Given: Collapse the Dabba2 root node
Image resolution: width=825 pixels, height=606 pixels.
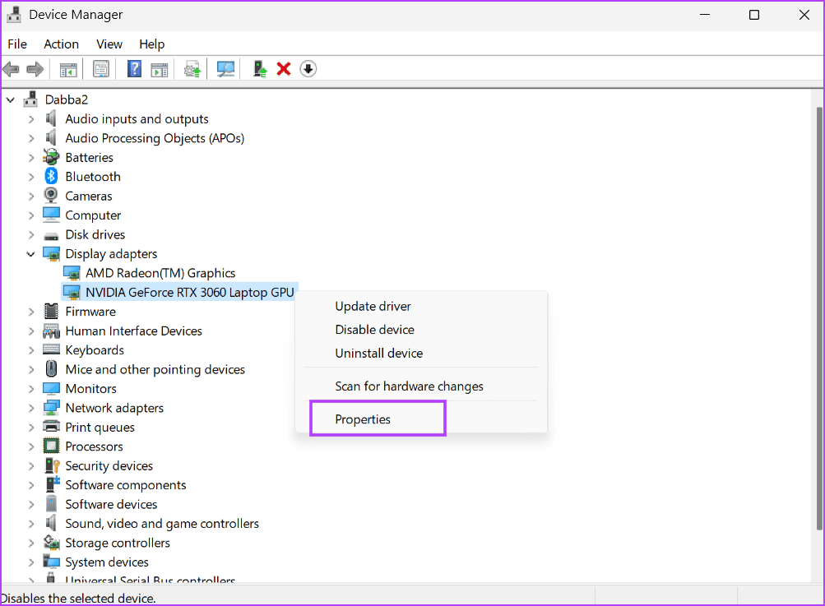Looking at the screenshot, I should pyautogui.click(x=10, y=99).
